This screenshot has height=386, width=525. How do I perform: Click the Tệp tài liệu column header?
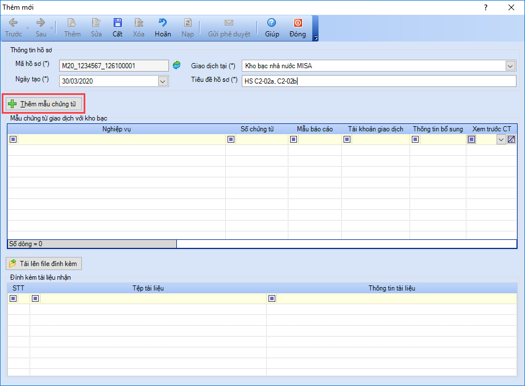click(148, 288)
